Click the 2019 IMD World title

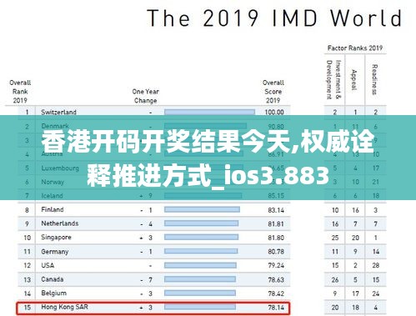274,18
